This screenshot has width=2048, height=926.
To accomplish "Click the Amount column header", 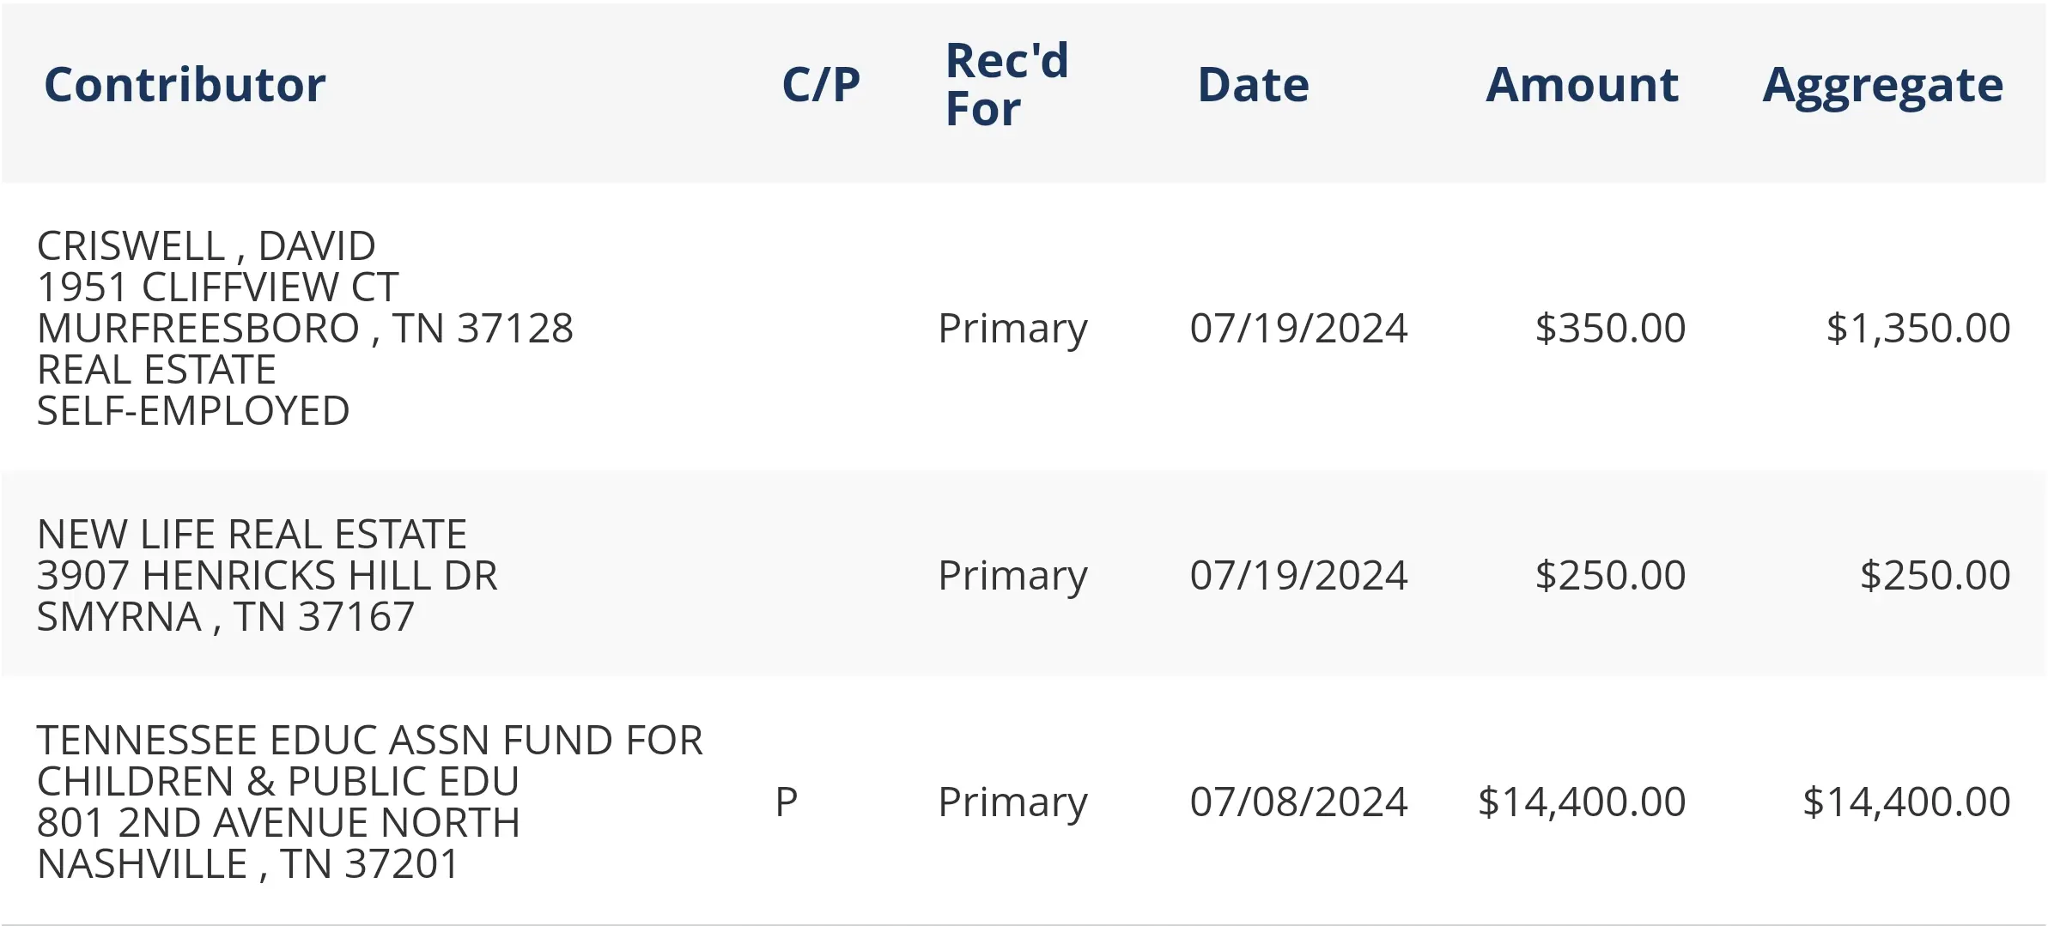I will [1582, 85].
